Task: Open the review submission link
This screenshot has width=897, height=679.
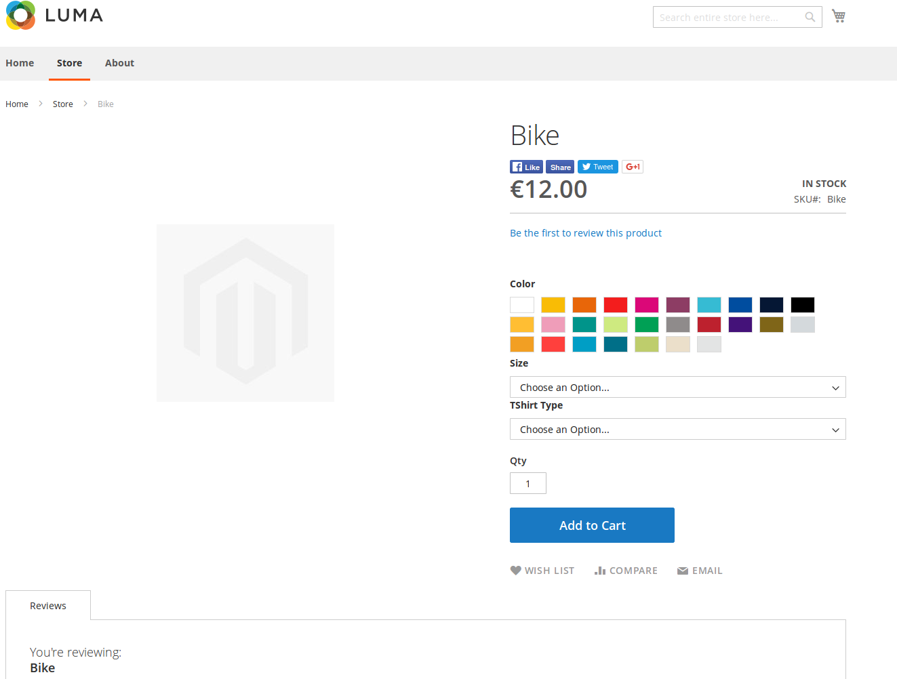Action: click(x=585, y=232)
